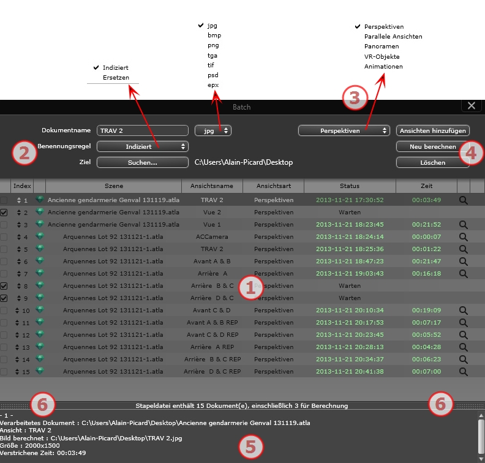Toggle checkbox for Arrière B & C row 8
Viewport: 485px width, 463px height.
(5, 285)
